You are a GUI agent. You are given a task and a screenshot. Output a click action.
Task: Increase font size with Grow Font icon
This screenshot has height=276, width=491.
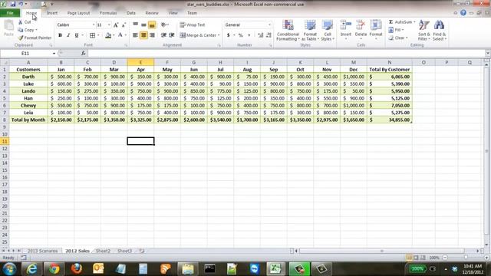[116, 25]
